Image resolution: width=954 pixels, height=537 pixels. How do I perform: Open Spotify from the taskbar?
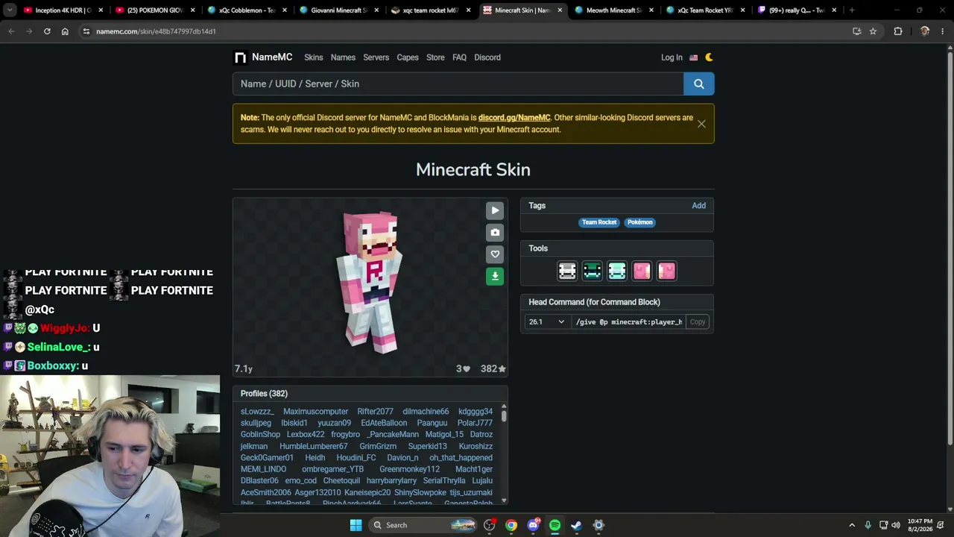(x=555, y=525)
